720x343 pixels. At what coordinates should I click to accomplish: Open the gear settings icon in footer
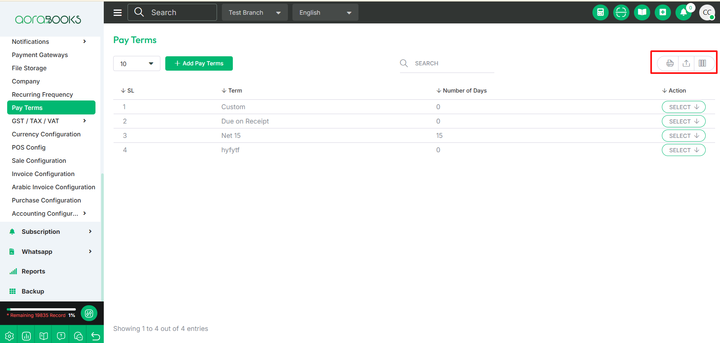tap(9, 336)
